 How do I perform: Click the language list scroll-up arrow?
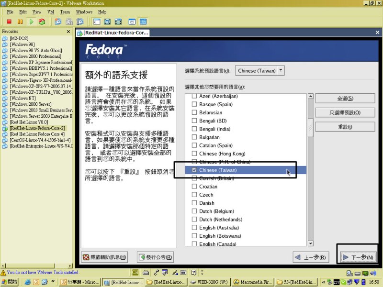310,96
